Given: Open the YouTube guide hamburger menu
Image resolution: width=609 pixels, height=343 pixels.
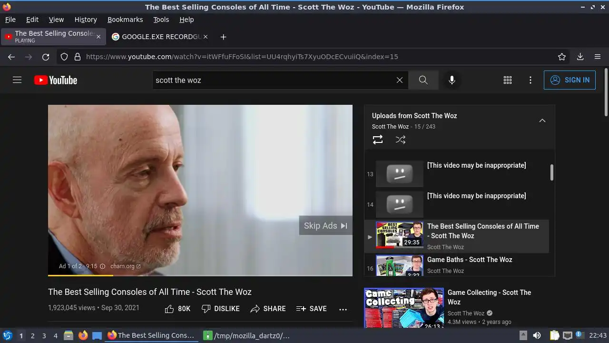Looking at the screenshot, I should 17,80.
